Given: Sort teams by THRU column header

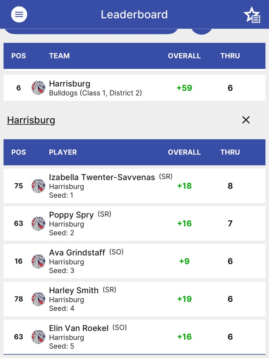Looking at the screenshot, I should pyautogui.click(x=230, y=56).
